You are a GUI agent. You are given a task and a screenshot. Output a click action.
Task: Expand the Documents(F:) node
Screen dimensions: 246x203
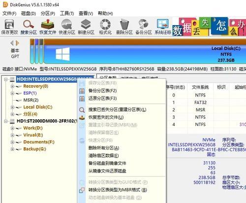(x=12, y=142)
